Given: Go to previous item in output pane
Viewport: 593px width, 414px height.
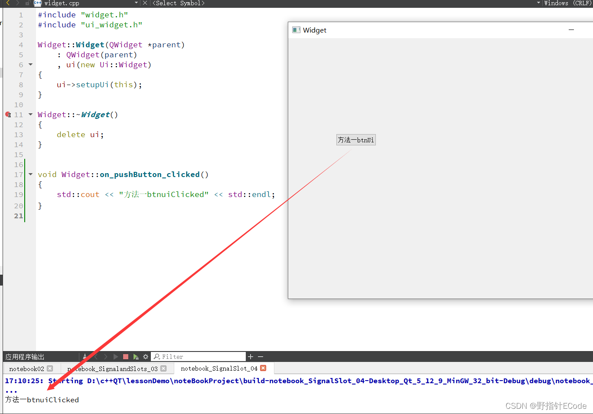Looking at the screenshot, I should [x=96, y=357].
